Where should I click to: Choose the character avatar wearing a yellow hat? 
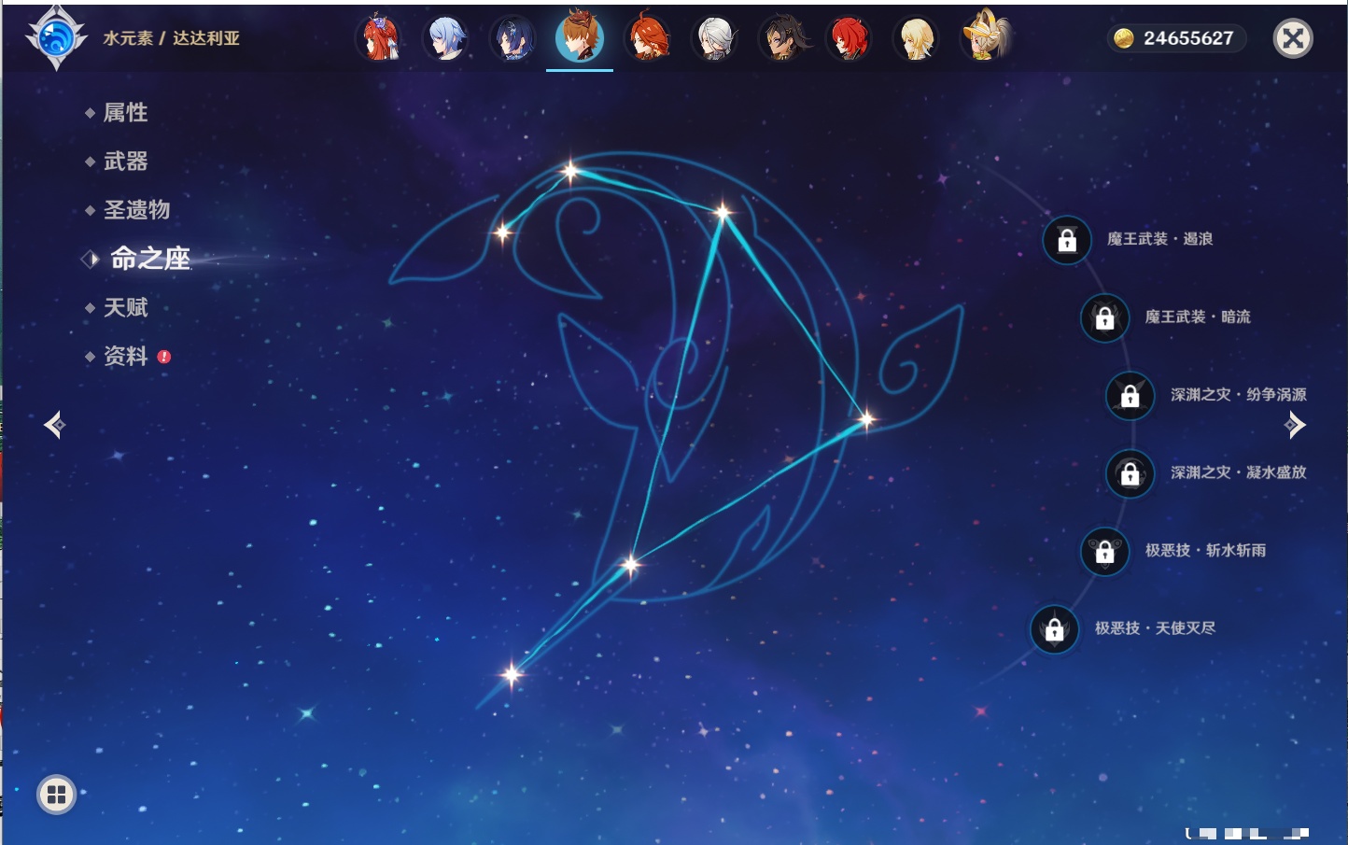coord(985,39)
